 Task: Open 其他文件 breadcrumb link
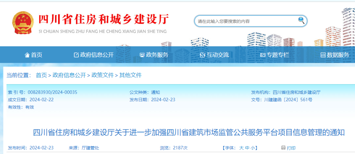pos(130,75)
